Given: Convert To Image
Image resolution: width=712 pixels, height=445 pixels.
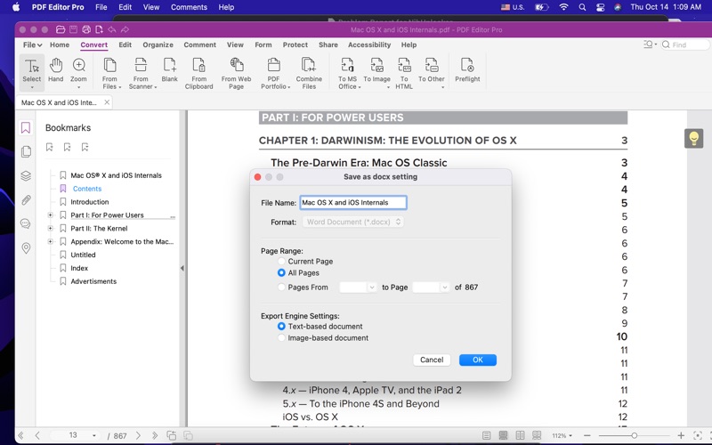Looking at the screenshot, I should pos(376,73).
